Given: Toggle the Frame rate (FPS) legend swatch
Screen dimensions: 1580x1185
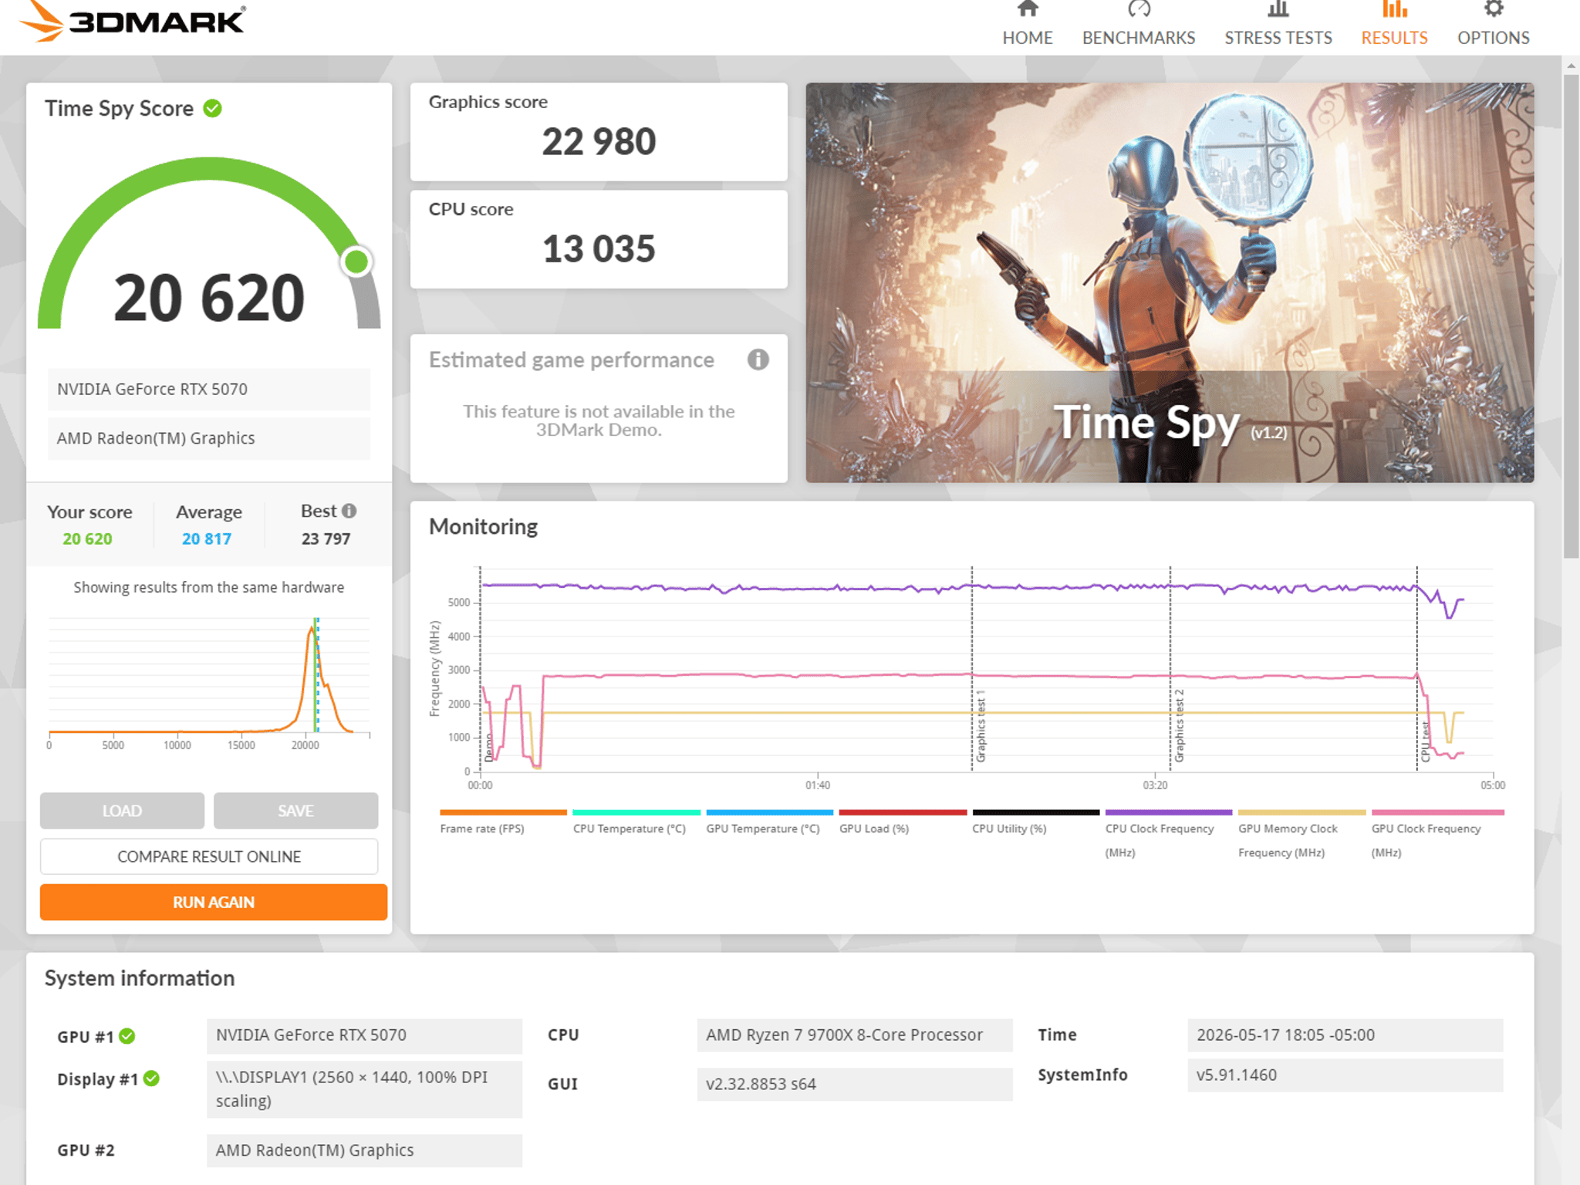Looking at the screenshot, I should coord(503,812).
